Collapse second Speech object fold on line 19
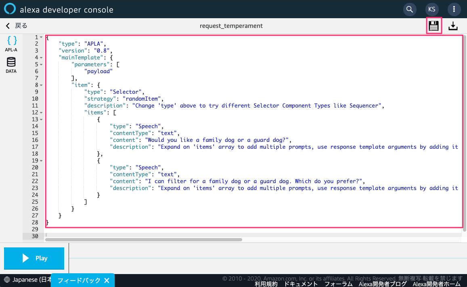Screen dimensions: 467x287 41,160
